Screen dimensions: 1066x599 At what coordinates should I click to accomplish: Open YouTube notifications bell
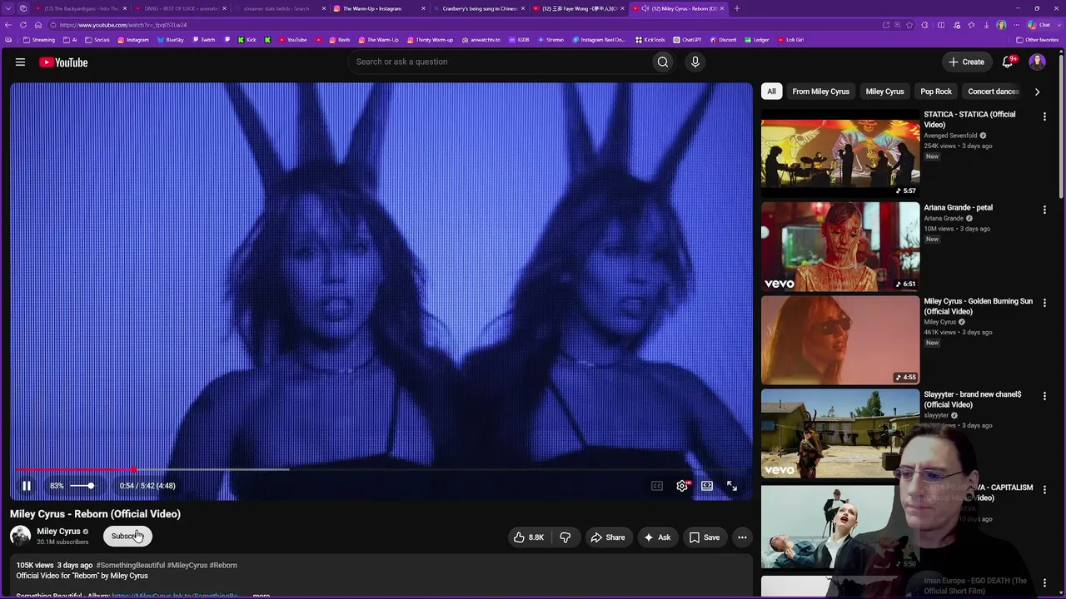click(1008, 62)
